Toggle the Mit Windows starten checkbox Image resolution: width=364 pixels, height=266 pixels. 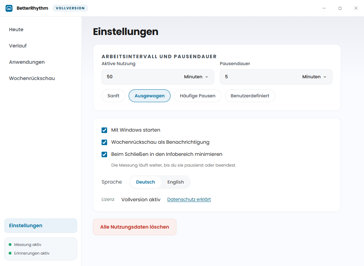(104, 130)
